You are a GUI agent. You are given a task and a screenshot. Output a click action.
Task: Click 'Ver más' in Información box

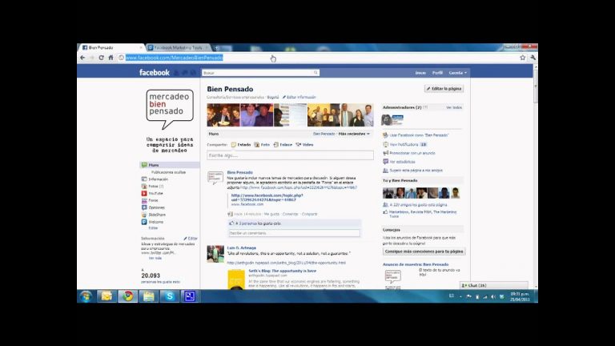pos(155,258)
